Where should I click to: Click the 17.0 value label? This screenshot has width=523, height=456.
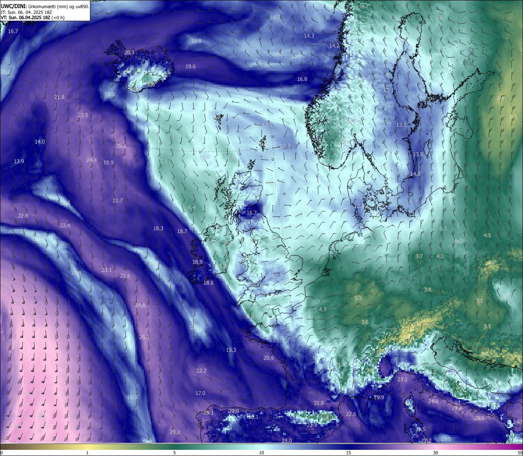(200, 393)
